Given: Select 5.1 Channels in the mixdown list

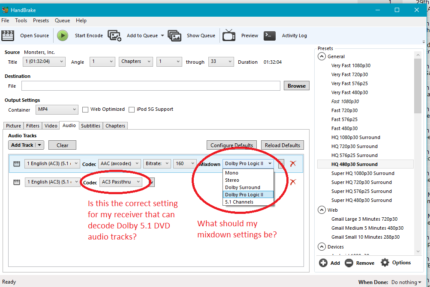Looking at the screenshot, I should [248, 202].
